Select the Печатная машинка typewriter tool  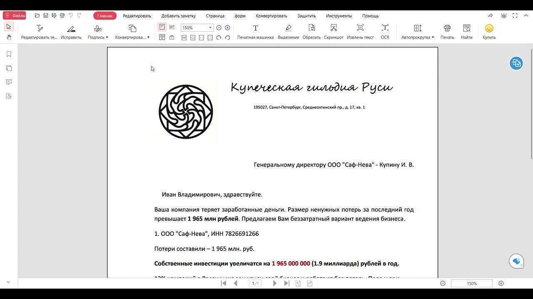coord(256,32)
